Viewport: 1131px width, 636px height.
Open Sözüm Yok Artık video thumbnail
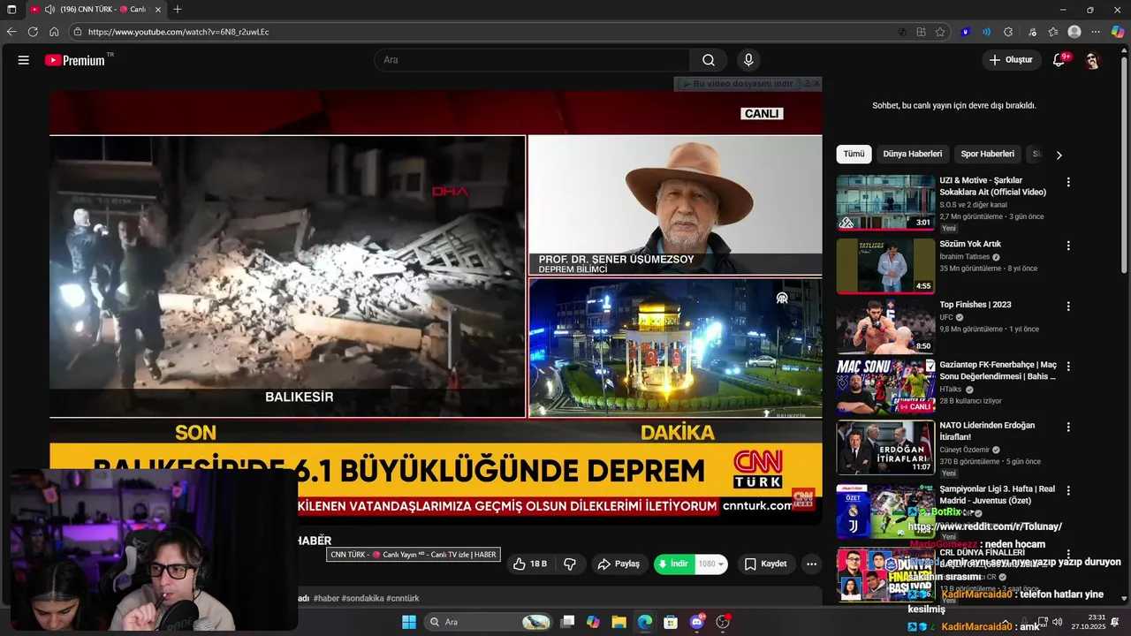click(x=885, y=266)
